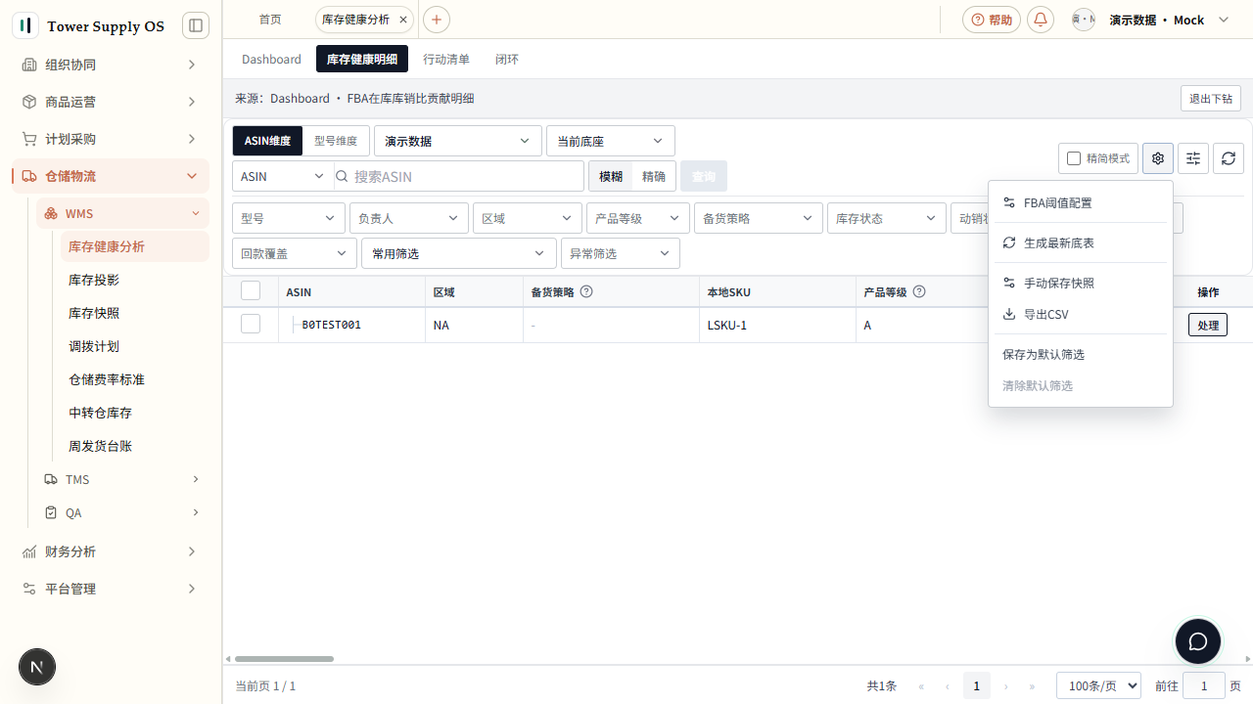Click the Tower Supply OS logo
The height and width of the screenshot is (704, 1253).
[25, 25]
